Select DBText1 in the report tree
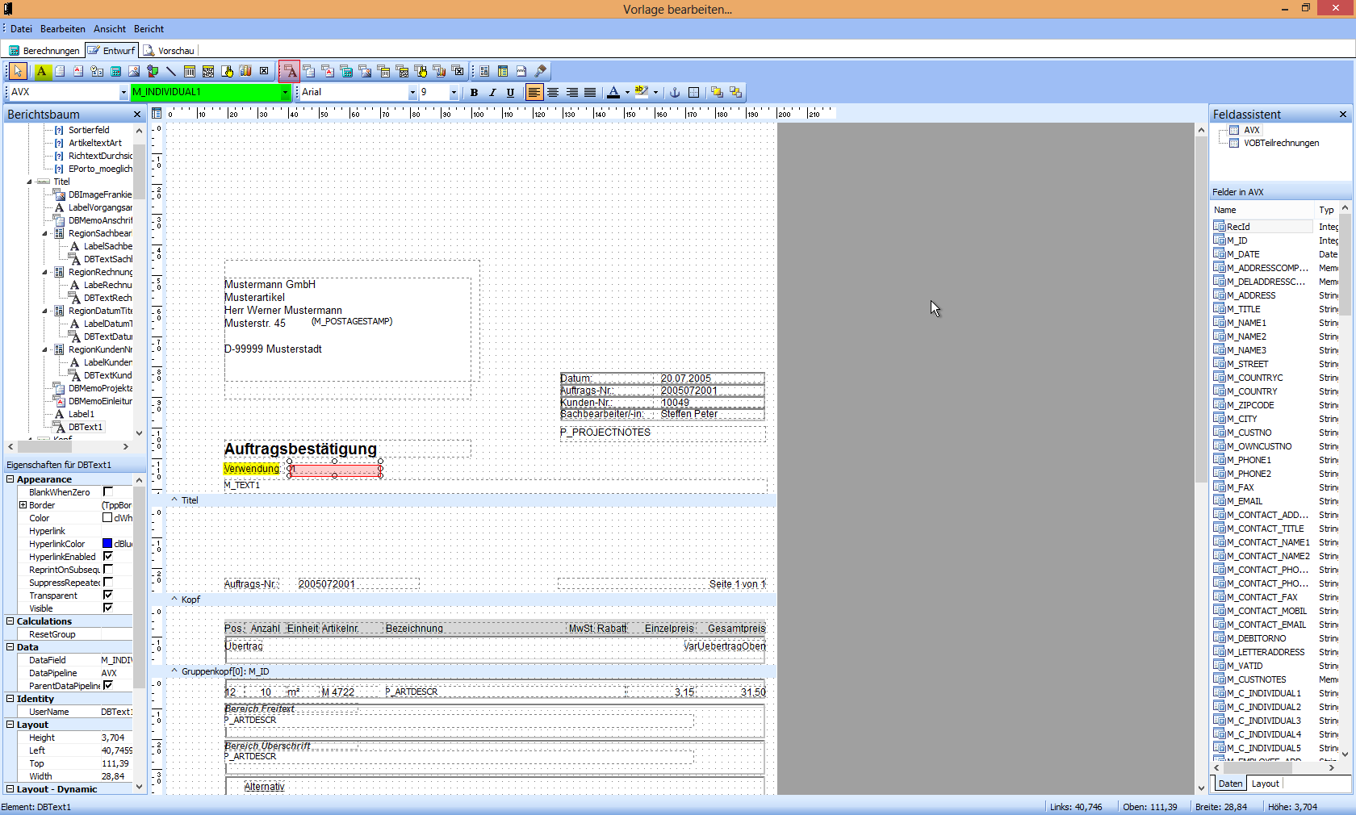The width and height of the screenshot is (1356, 815). 85,427
